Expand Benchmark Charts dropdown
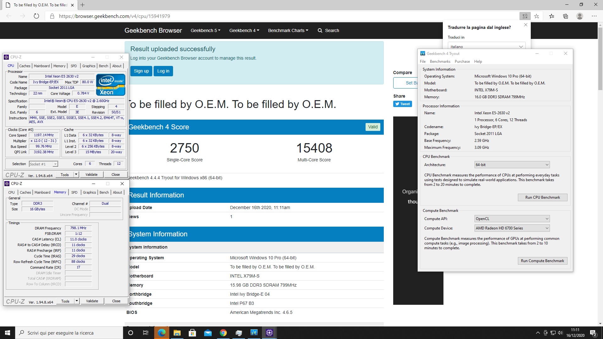 point(288,30)
